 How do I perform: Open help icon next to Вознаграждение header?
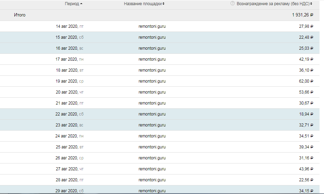pos(233,3)
